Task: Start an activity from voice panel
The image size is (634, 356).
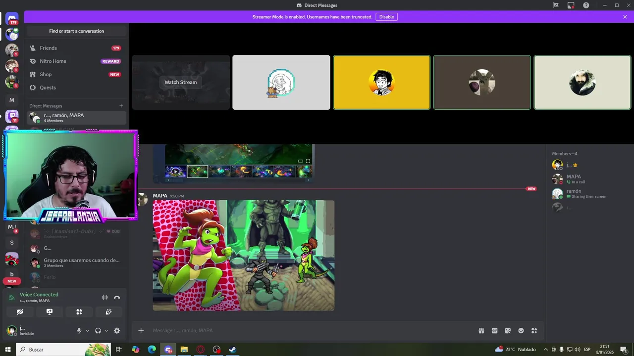Action: tap(79, 312)
